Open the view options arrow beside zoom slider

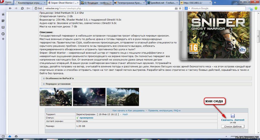coord(226,136)
